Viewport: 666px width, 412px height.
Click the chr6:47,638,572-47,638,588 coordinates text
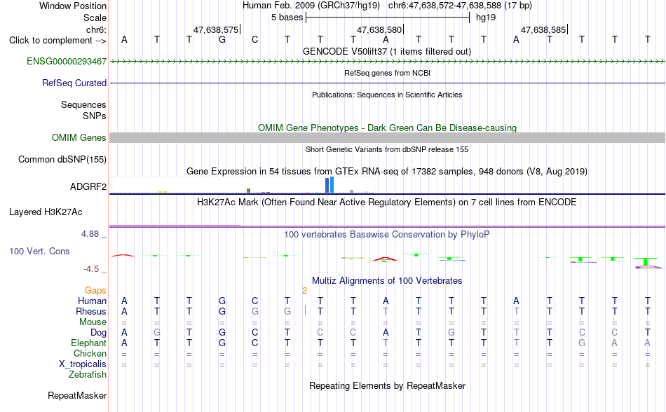[x=460, y=6]
